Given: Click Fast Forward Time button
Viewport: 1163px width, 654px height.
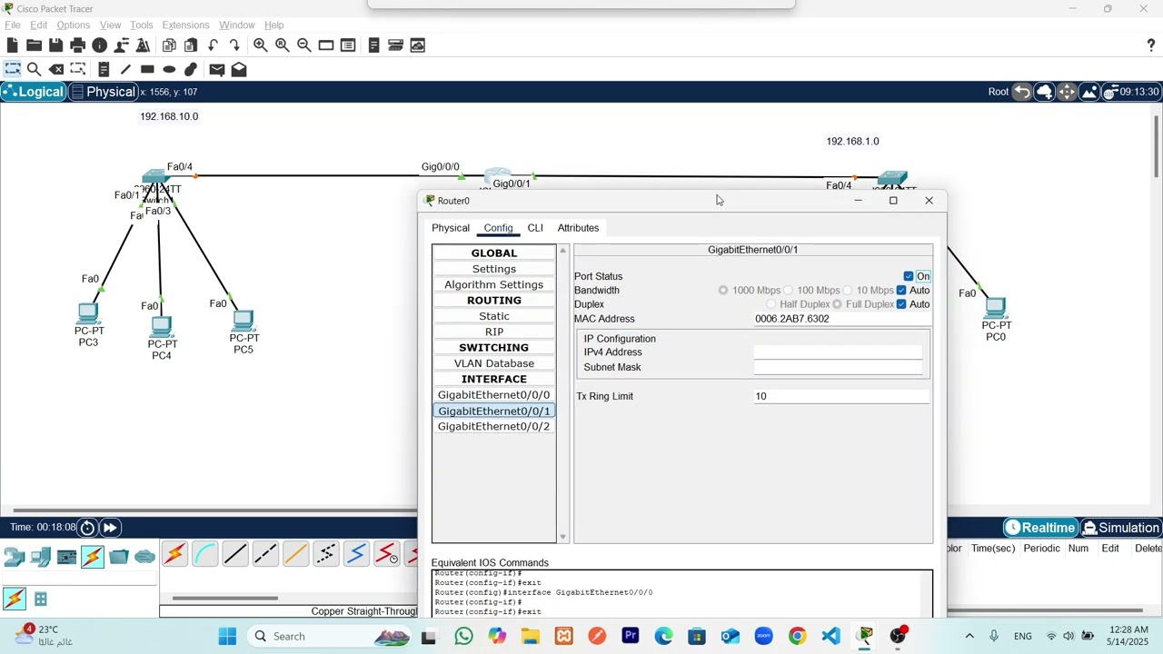Looking at the screenshot, I should click(110, 528).
